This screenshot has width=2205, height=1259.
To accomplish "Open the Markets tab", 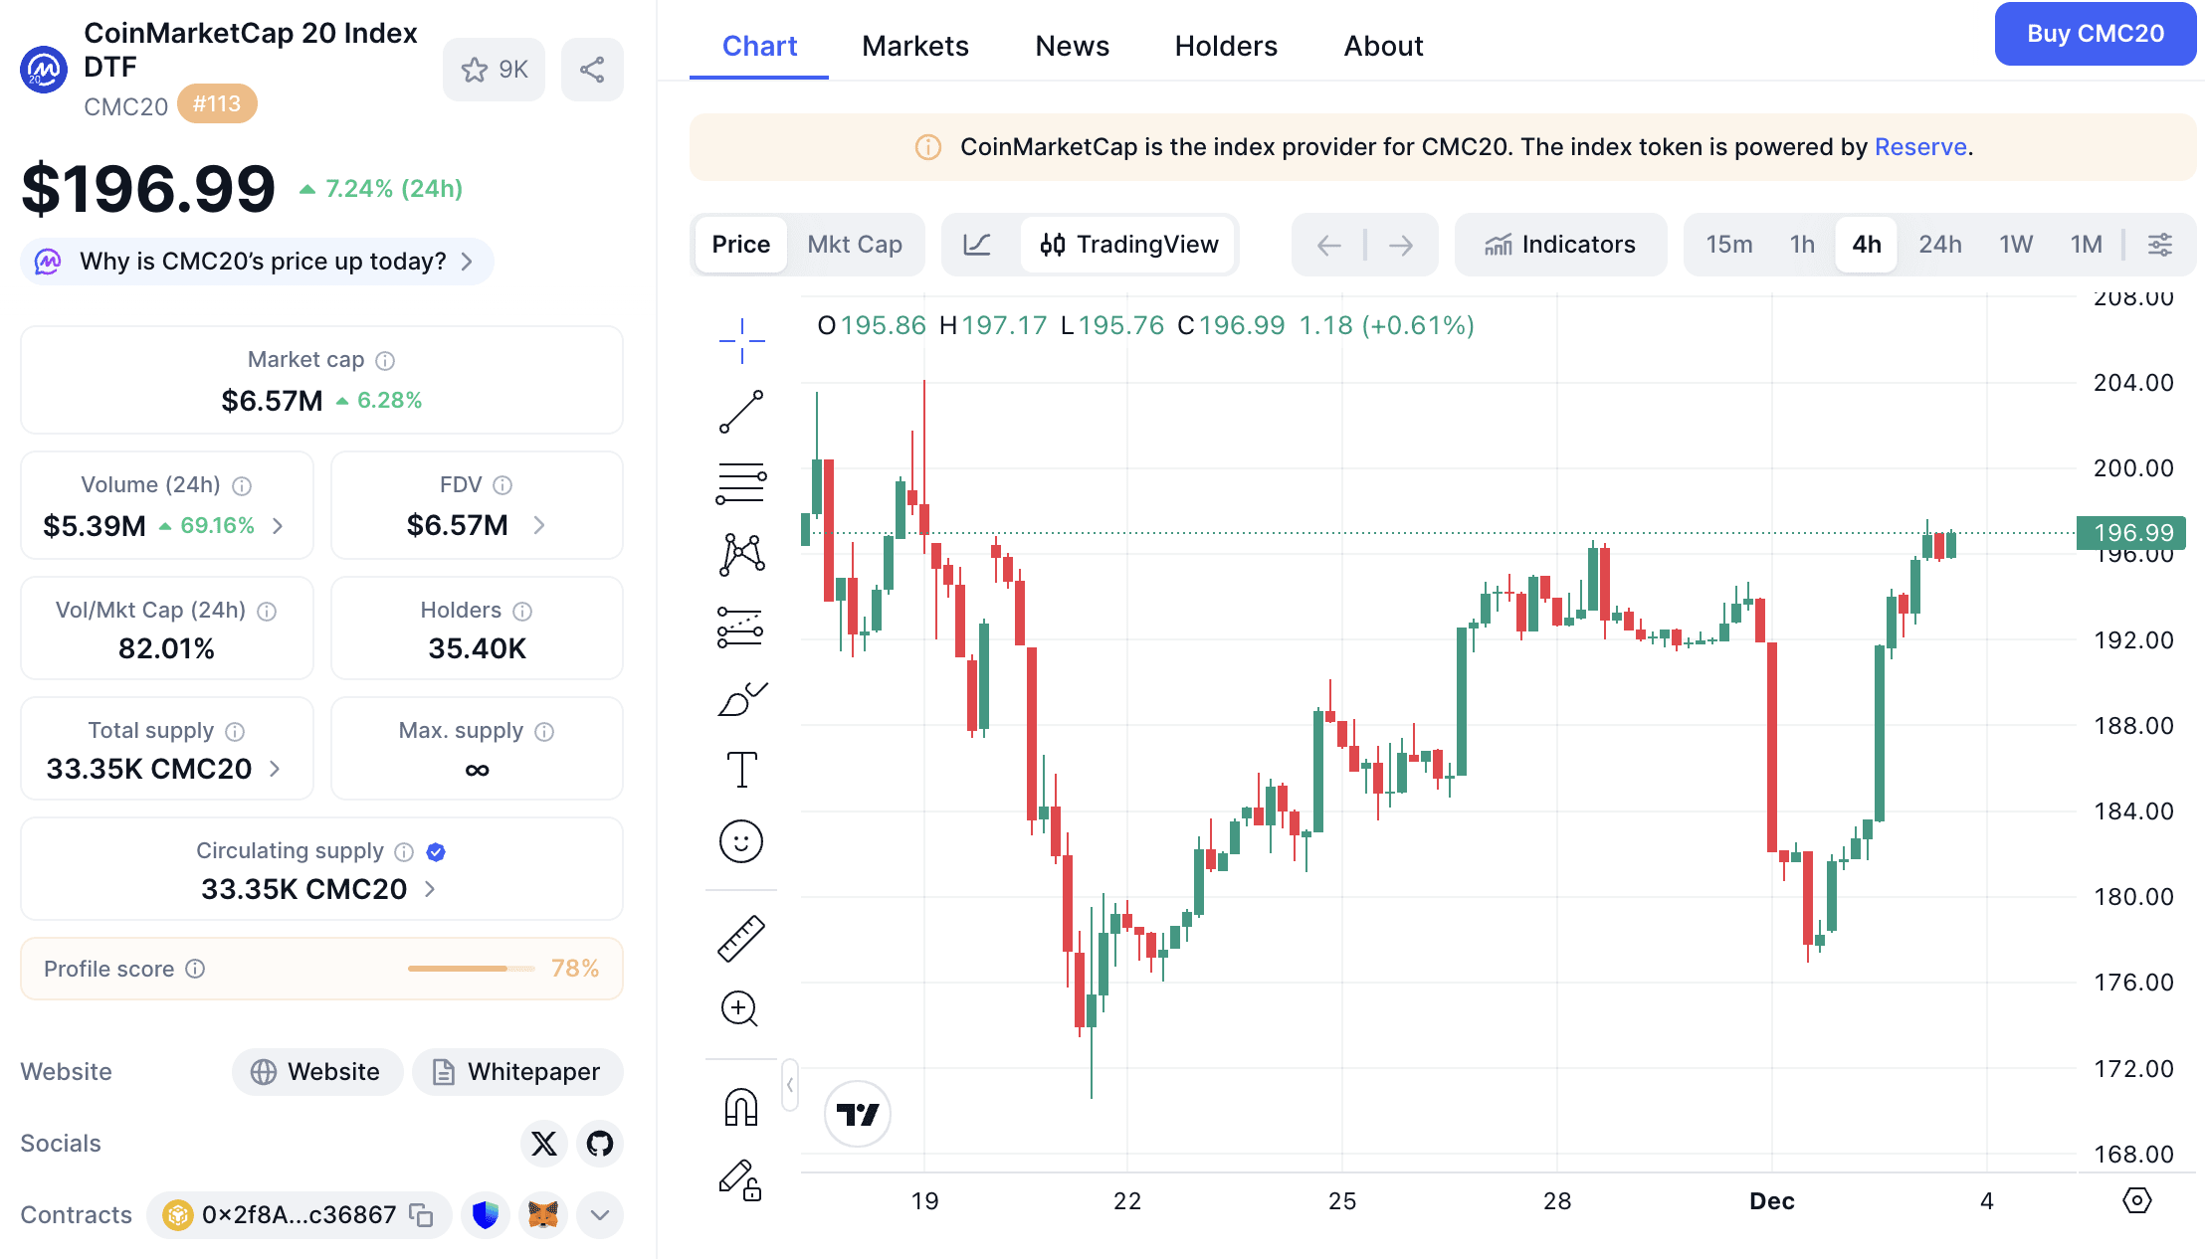I will click(x=914, y=46).
